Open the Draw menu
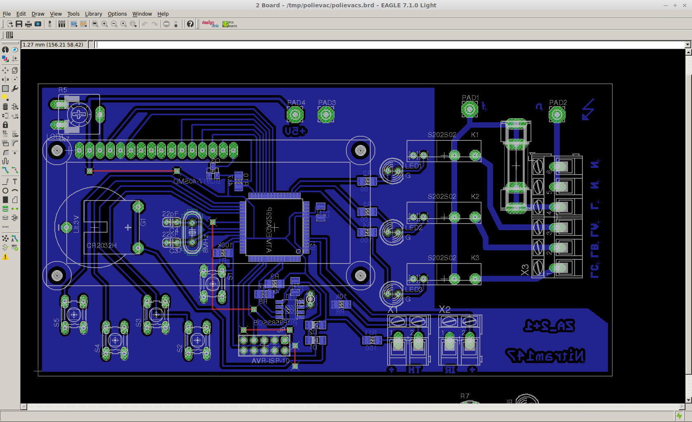Image resolution: width=692 pixels, height=422 pixels. [38, 14]
